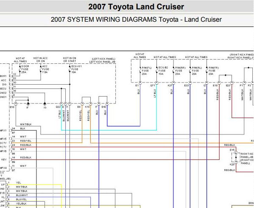Select the P/W(FR) fuse 20A symbol
Screen dimensions: 254x208
click(x=207, y=70)
